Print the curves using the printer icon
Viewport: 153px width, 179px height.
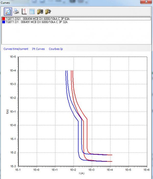pos(16,11)
